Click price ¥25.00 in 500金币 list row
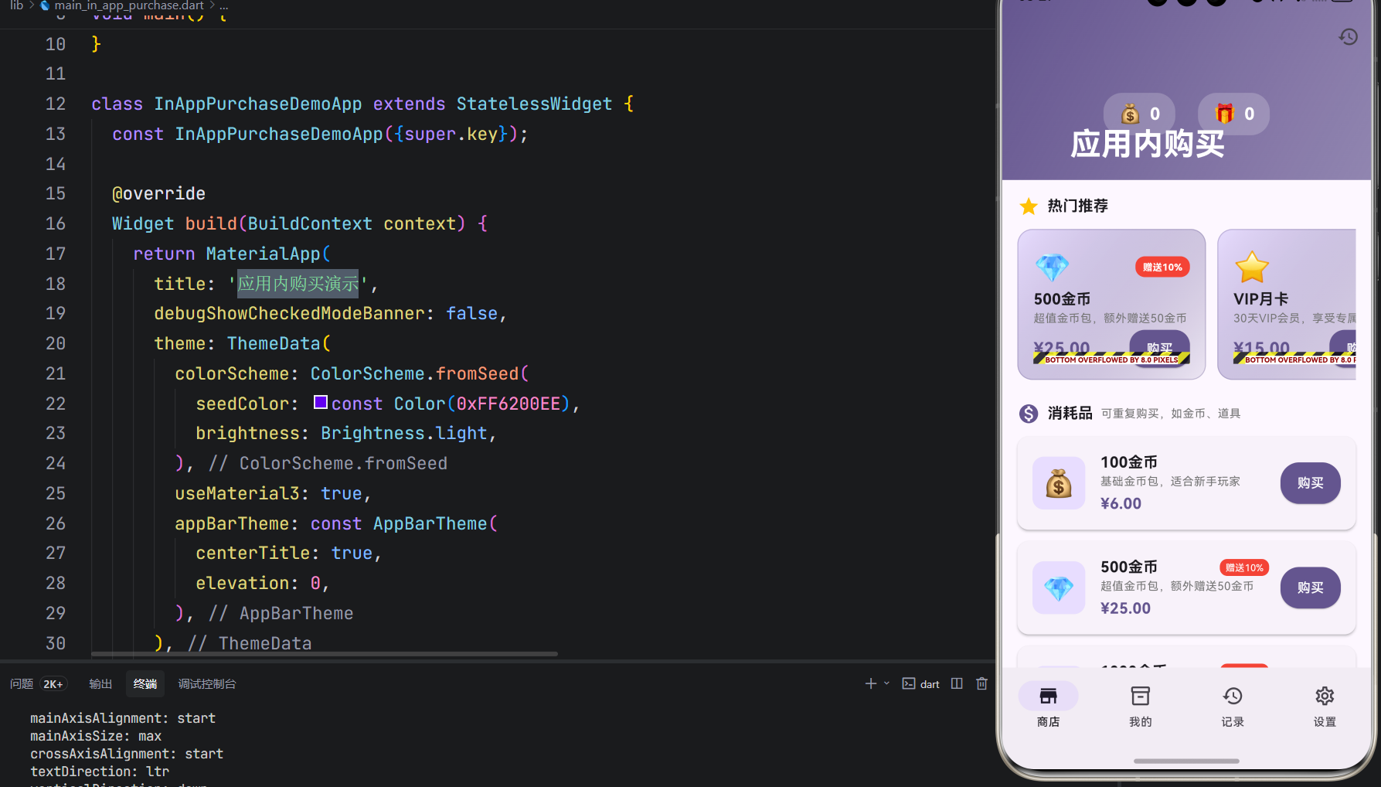1381x787 pixels. 1125,609
